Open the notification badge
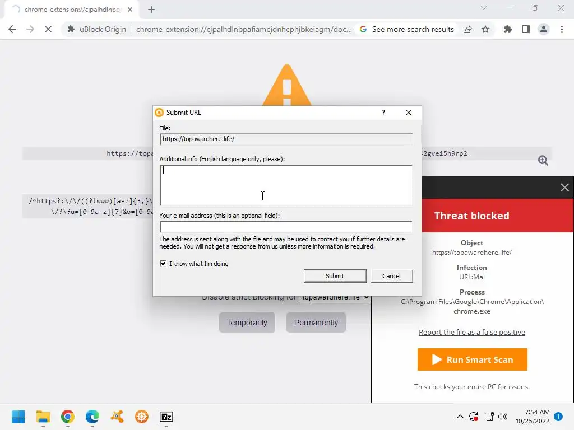 click(558, 417)
